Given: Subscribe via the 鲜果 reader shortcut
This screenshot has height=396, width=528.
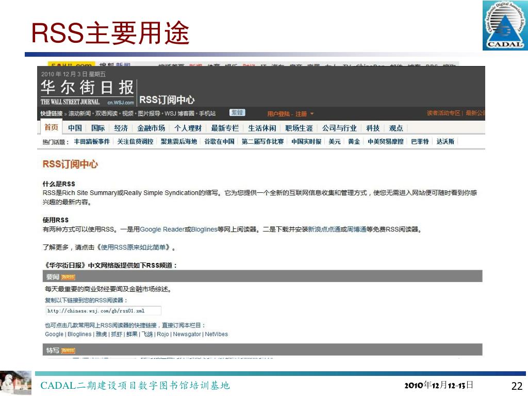Looking at the screenshot, I should click(x=132, y=334).
